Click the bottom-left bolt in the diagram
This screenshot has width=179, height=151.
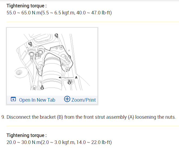[x=42, y=87]
